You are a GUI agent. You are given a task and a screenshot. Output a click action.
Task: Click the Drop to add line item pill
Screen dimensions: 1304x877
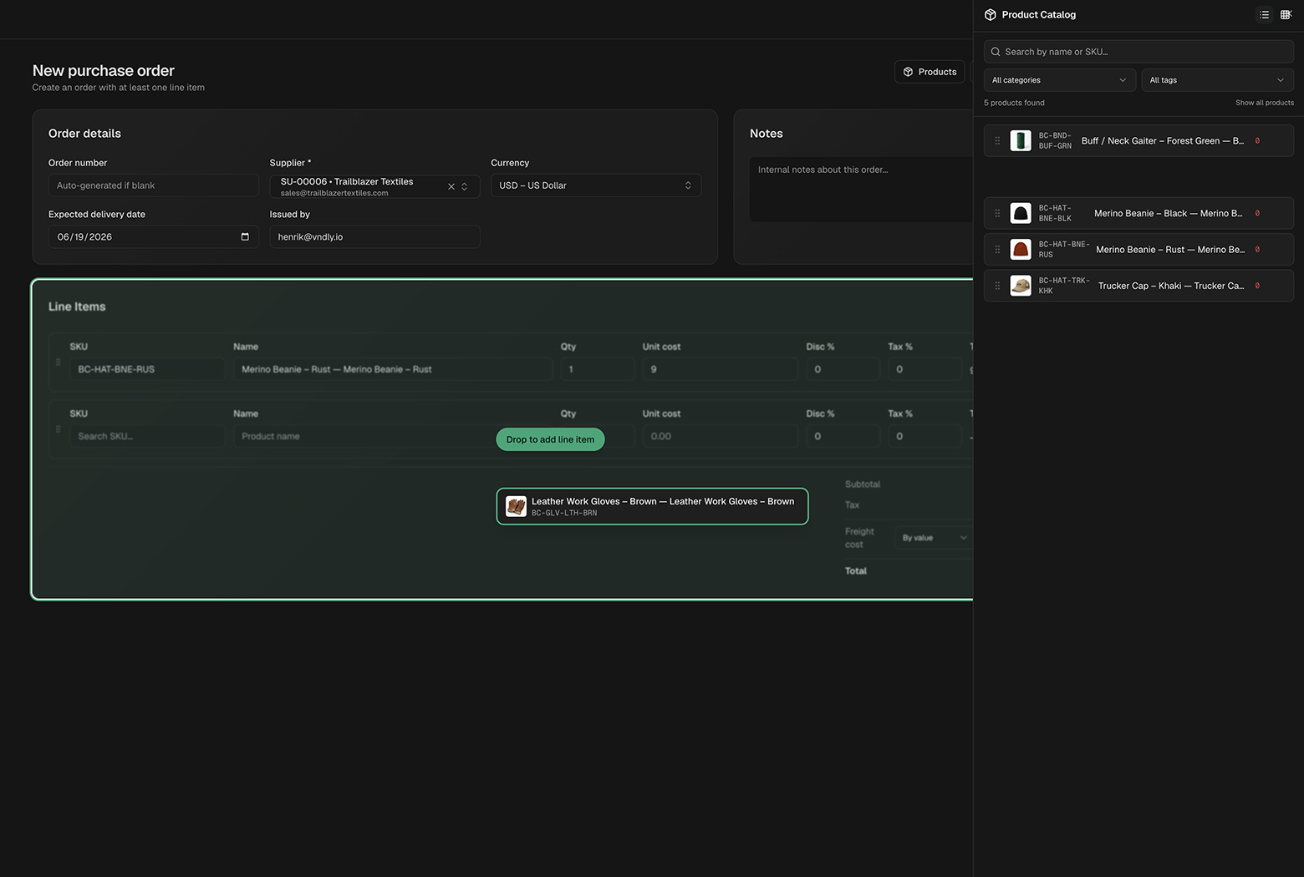550,439
